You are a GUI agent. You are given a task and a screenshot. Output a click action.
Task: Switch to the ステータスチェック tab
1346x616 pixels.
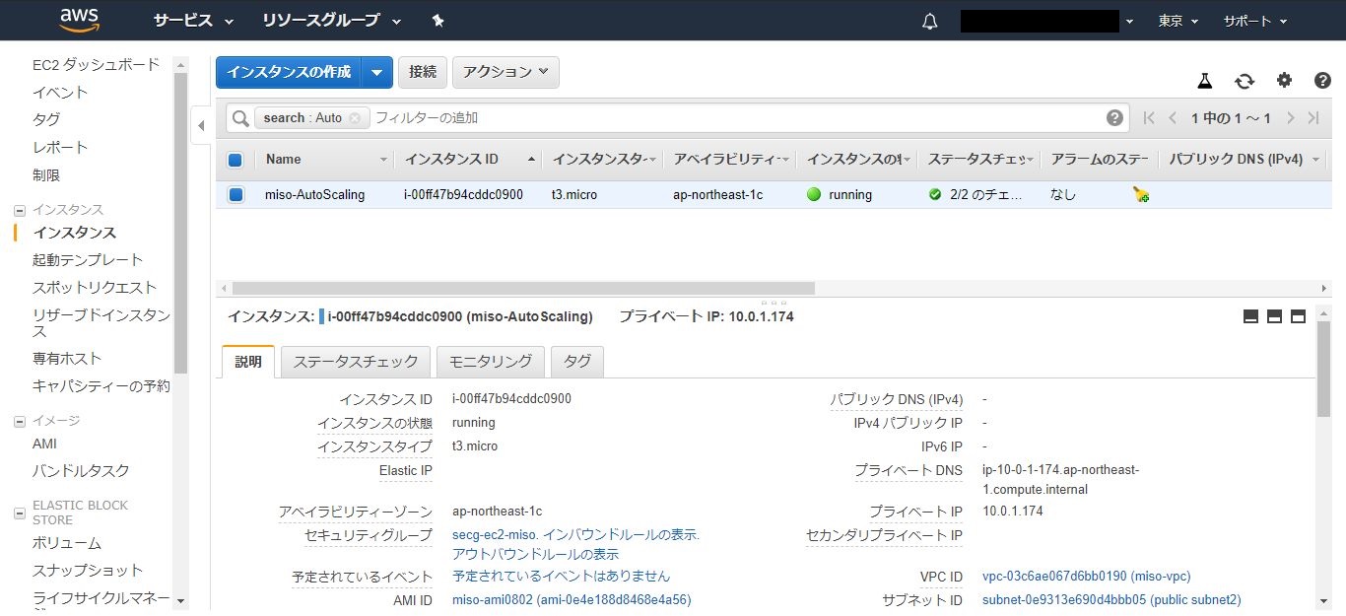tap(356, 362)
